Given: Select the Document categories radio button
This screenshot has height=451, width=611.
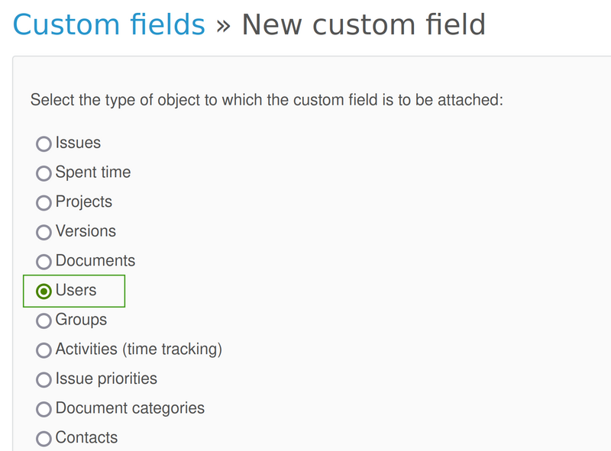Looking at the screenshot, I should (x=44, y=409).
